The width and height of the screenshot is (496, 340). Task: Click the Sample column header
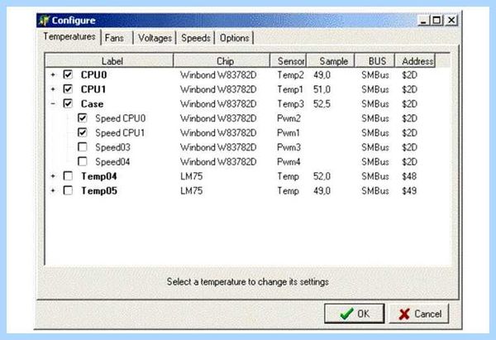[331, 60]
